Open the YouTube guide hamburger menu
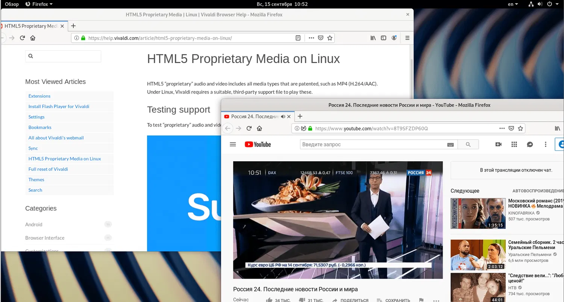This screenshot has height=302, width=564. [x=233, y=144]
